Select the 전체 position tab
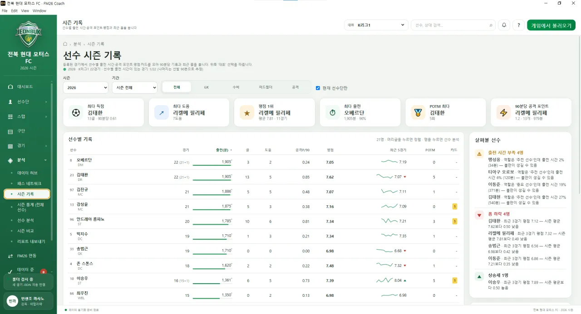This screenshot has height=314, width=581. coord(177,87)
